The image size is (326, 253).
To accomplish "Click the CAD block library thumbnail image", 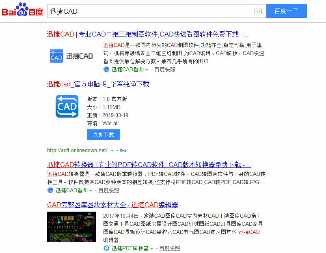I will 71,227.
